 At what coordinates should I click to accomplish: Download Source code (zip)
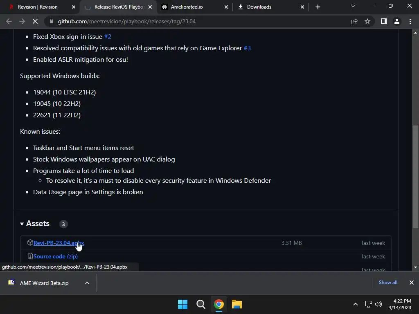(56, 256)
